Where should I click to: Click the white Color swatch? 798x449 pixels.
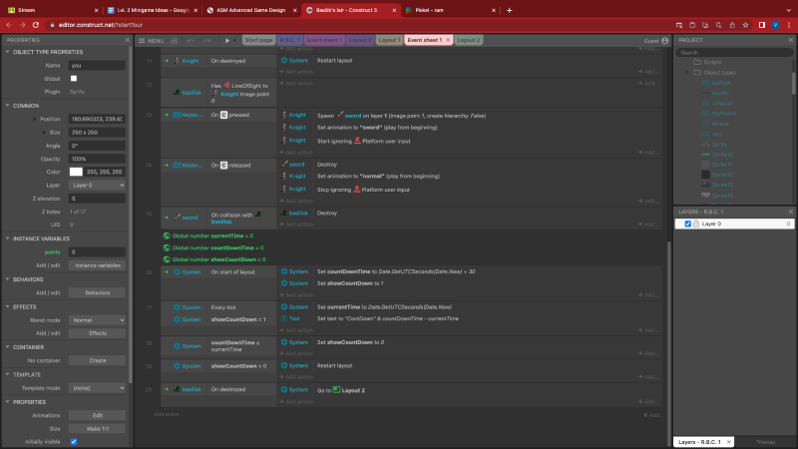(75, 171)
